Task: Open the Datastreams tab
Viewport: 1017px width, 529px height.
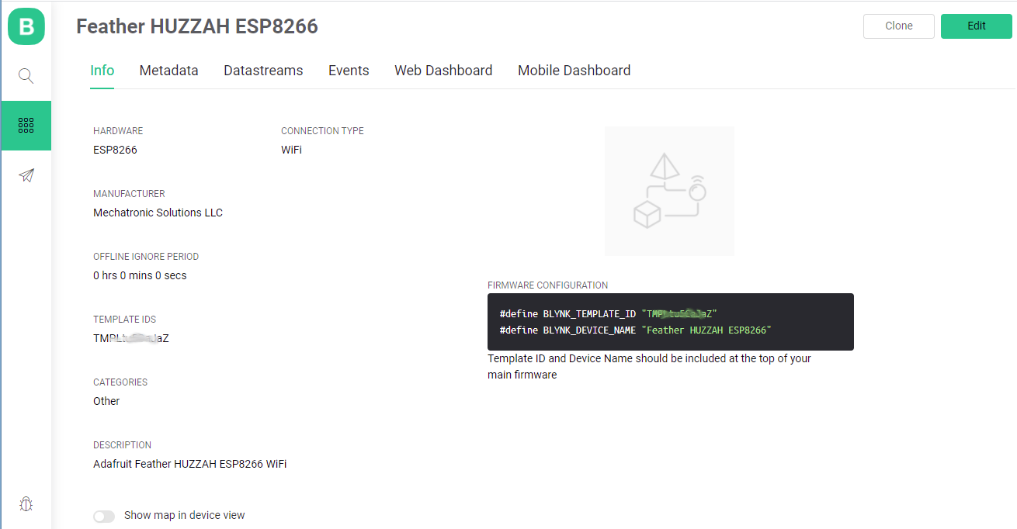Action: (263, 71)
